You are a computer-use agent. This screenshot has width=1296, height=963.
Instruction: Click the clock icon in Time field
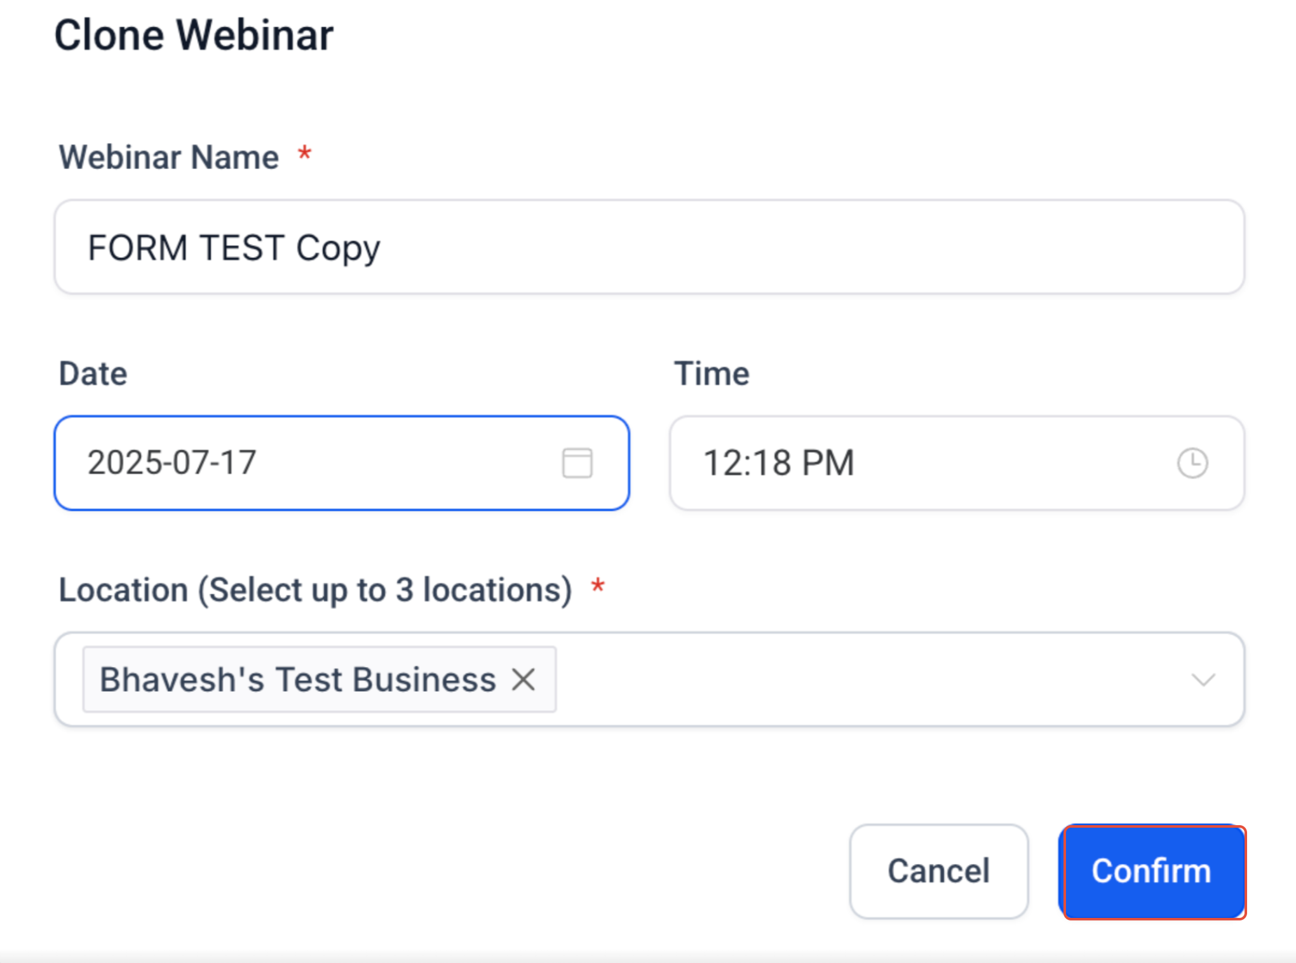[1192, 462]
